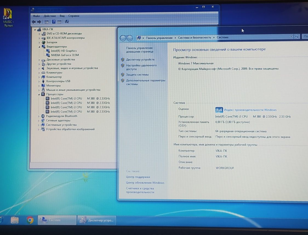Open Windows Explorer from the taskbar
308x235 pixels.
[x=15, y=220]
